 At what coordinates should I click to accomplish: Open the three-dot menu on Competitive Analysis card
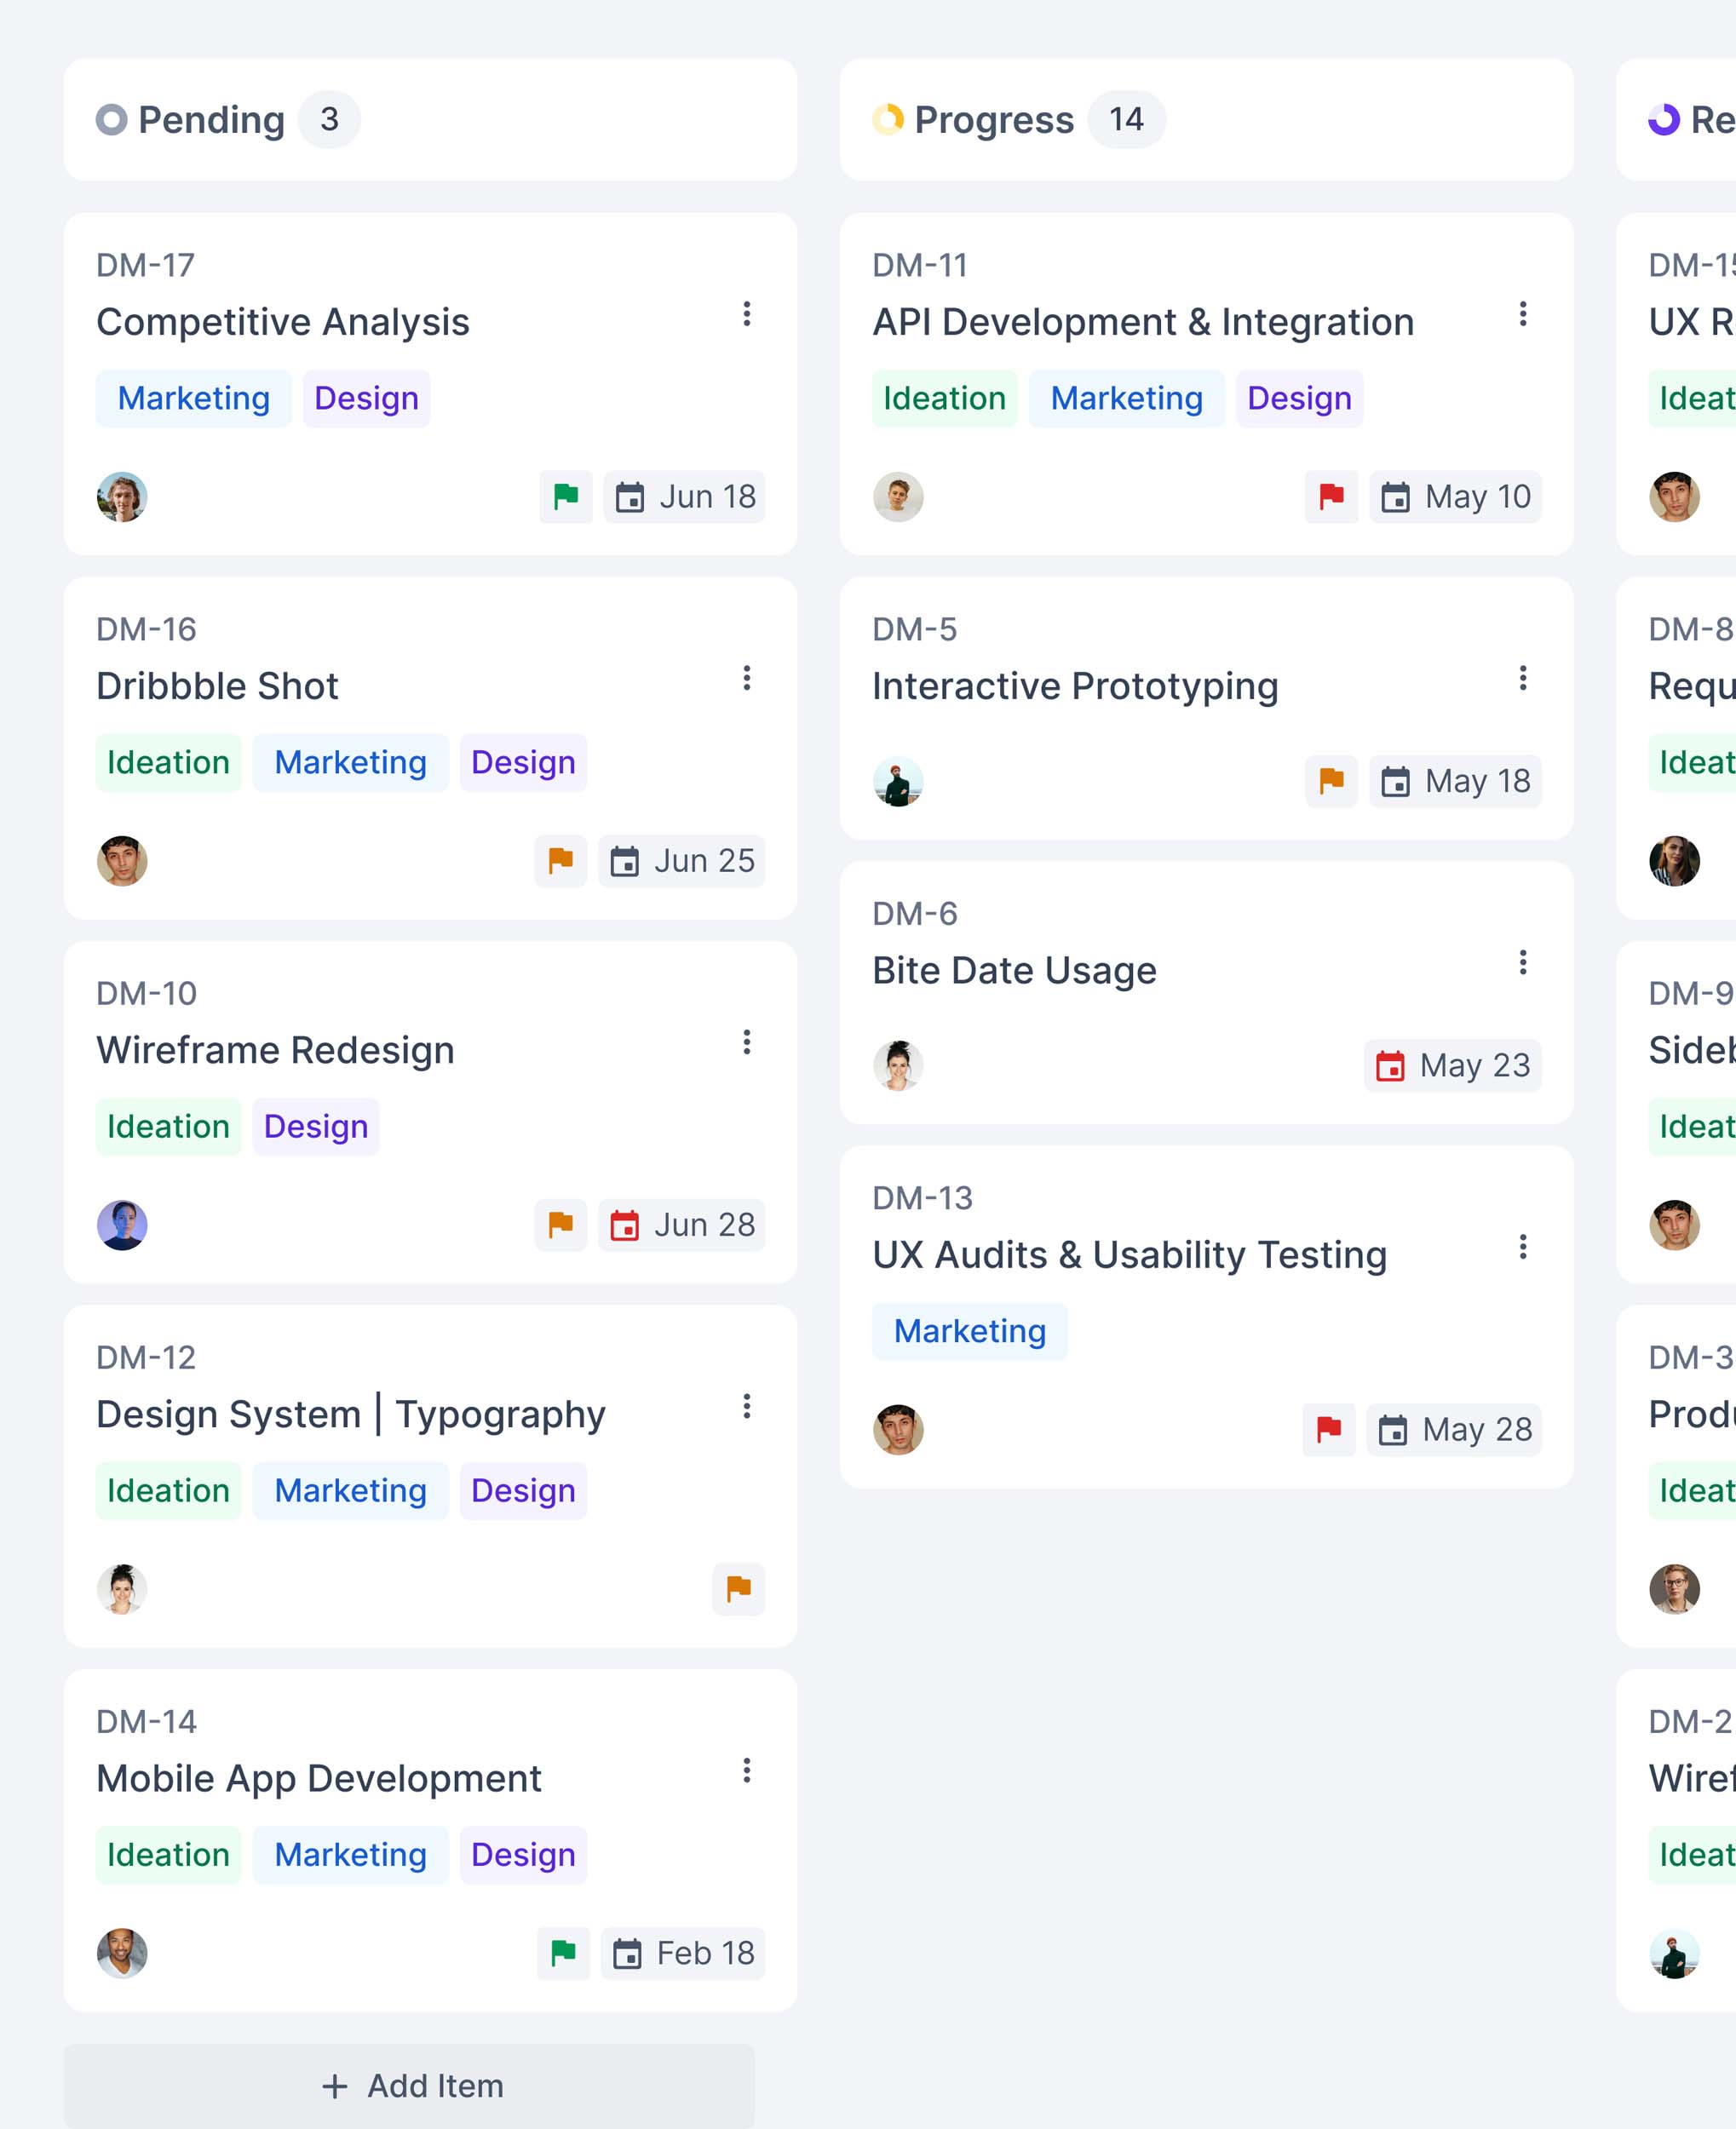click(x=746, y=315)
